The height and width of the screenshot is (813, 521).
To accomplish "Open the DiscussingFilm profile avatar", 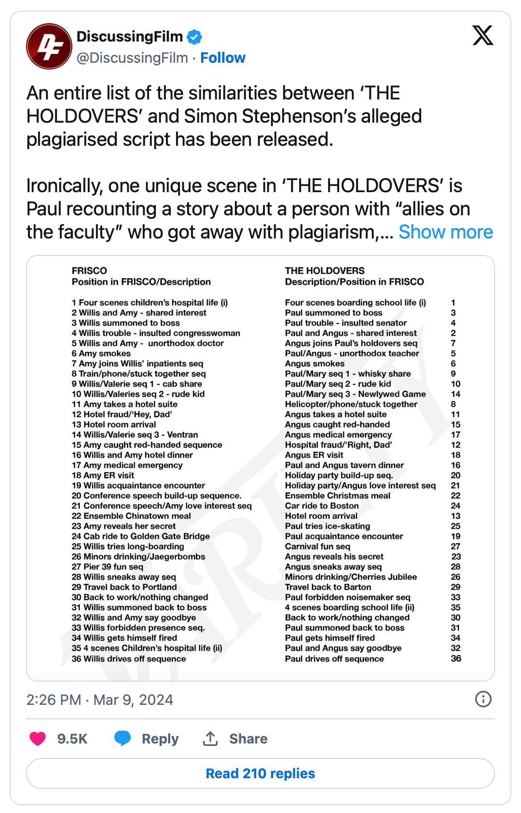I will click(x=49, y=46).
